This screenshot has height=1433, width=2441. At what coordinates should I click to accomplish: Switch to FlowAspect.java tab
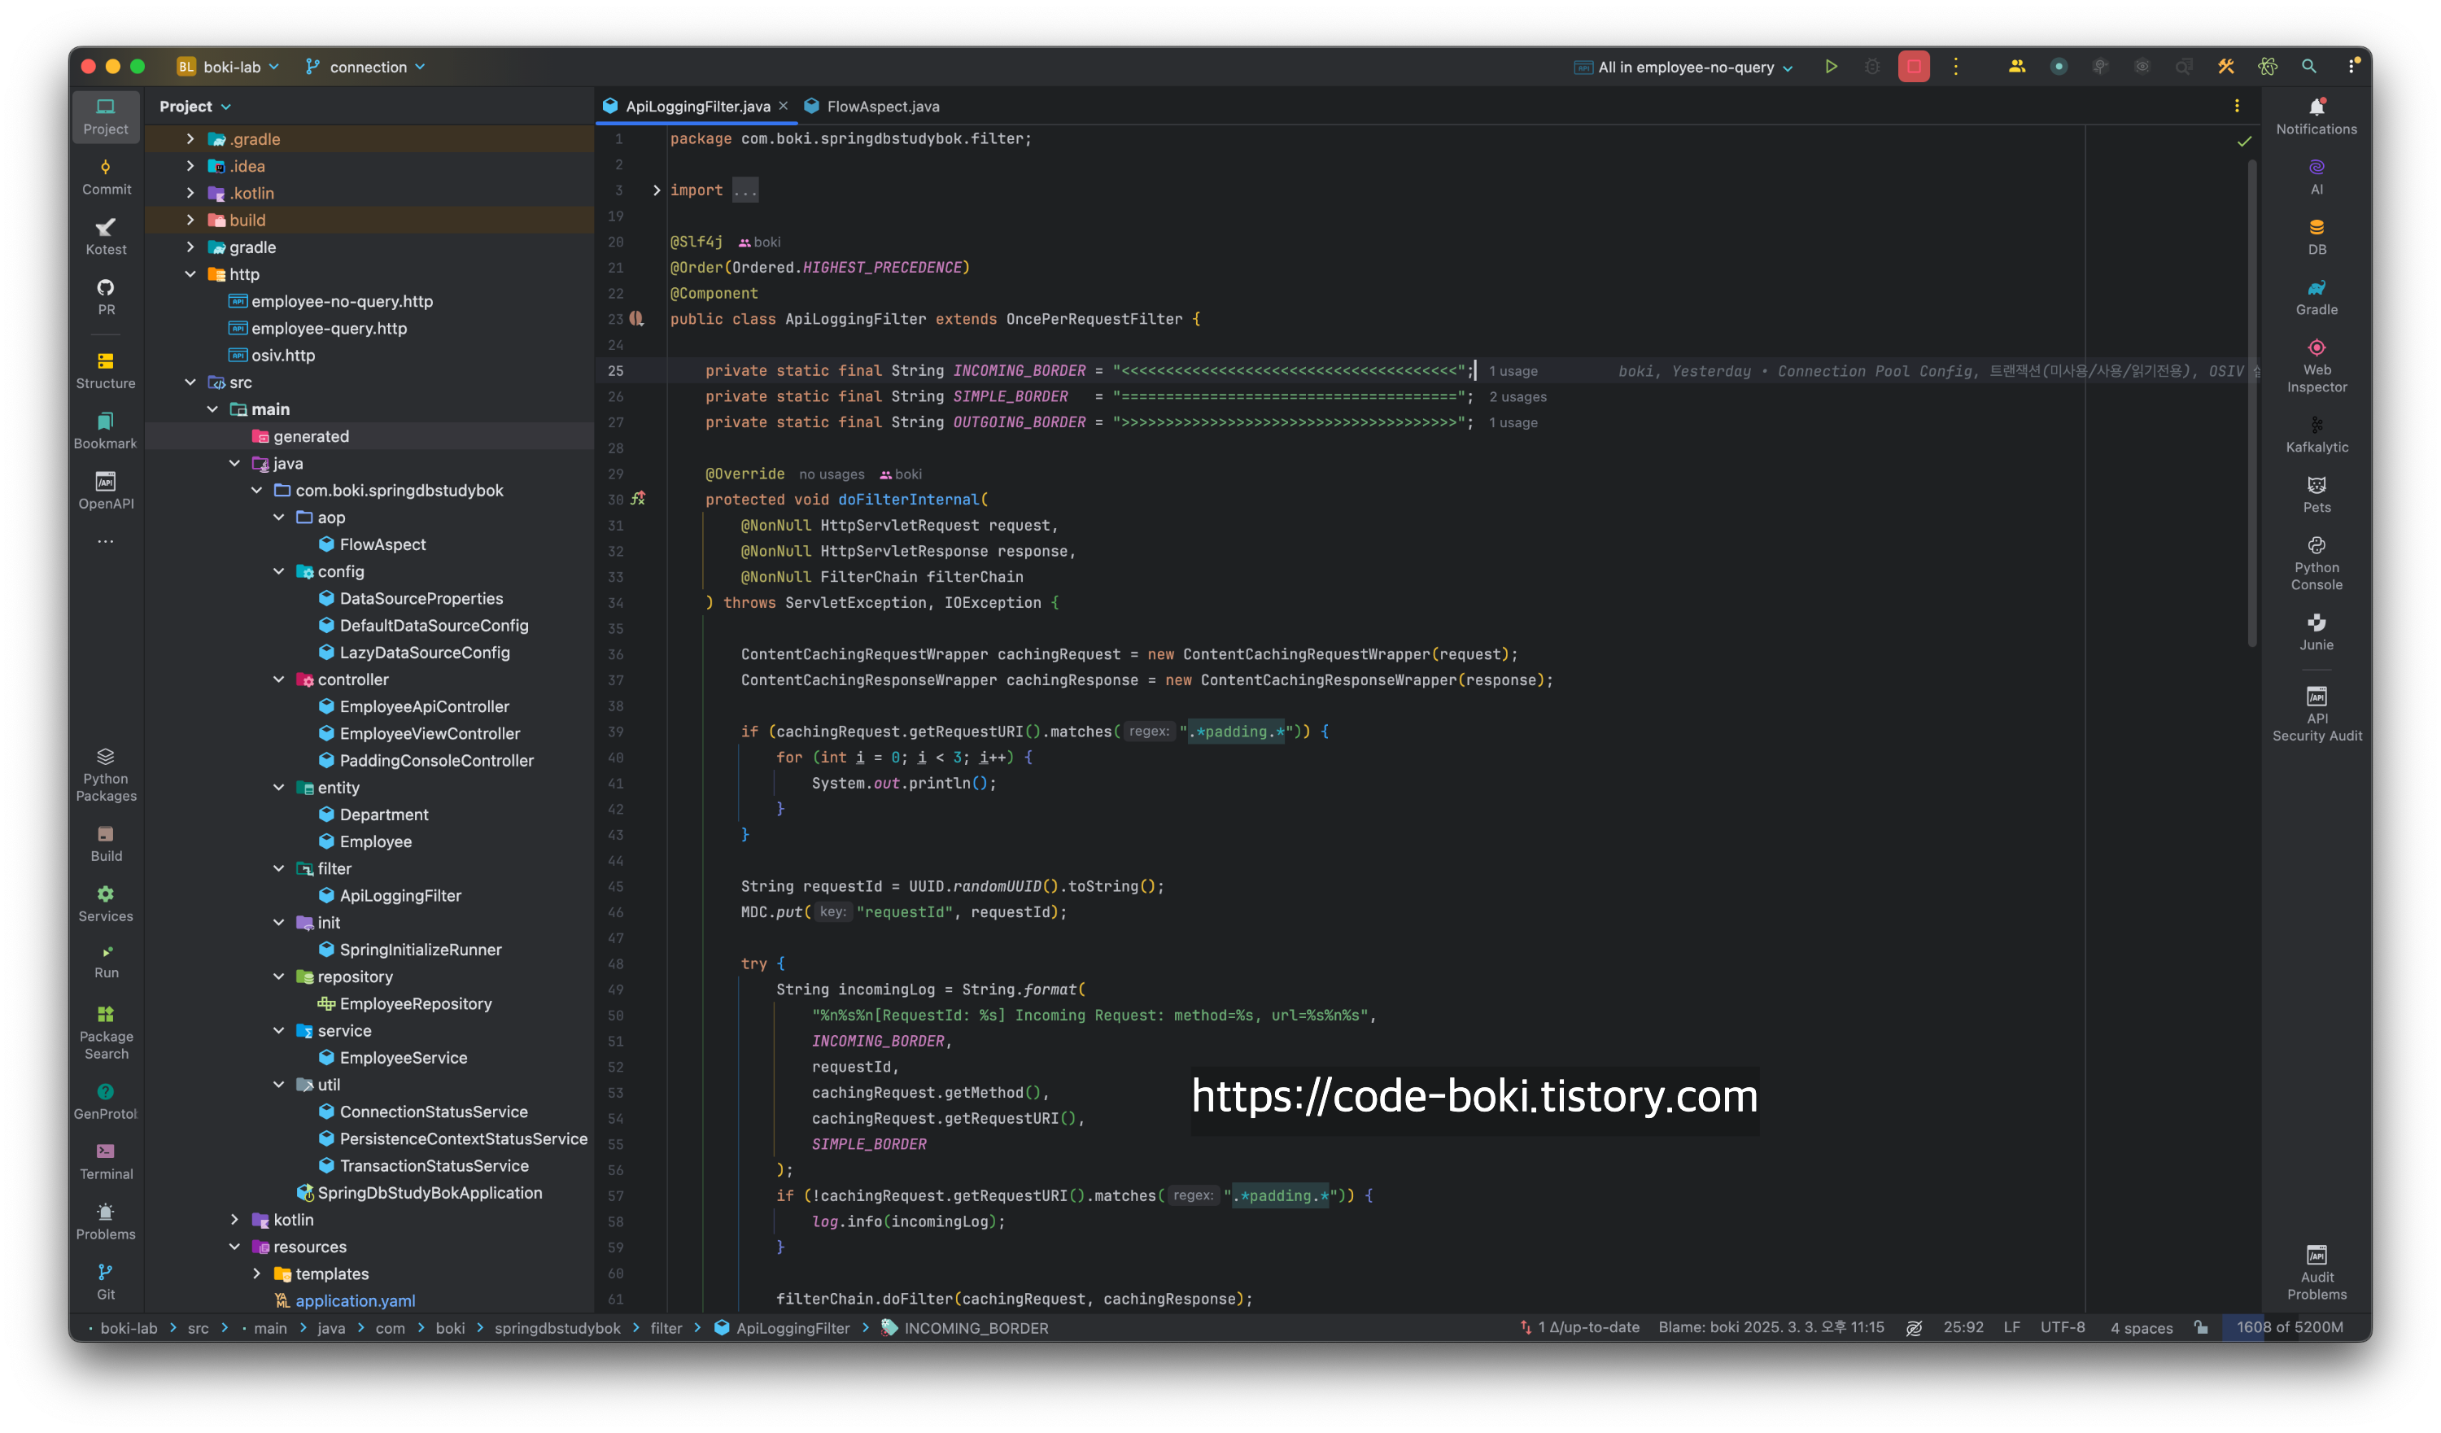(x=881, y=107)
